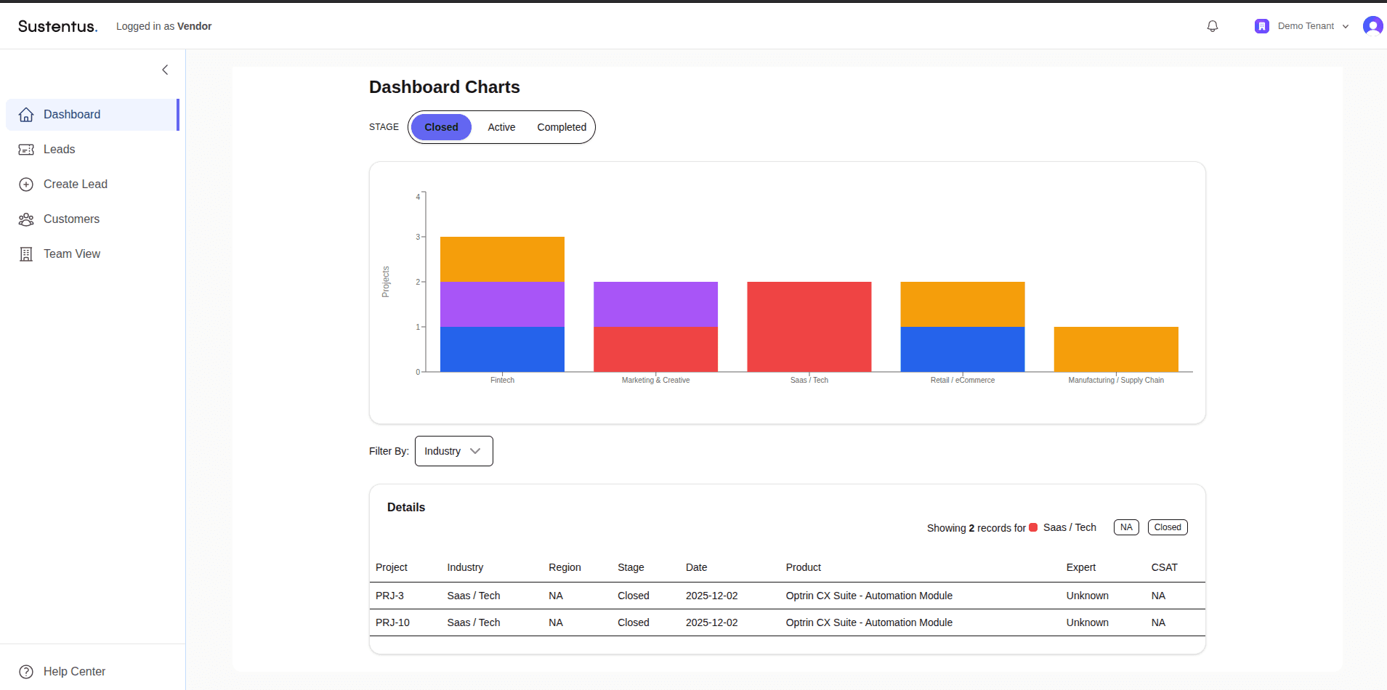1387x690 pixels.
Task: Click the Leads ticket icon
Action: pyautogui.click(x=26, y=150)
